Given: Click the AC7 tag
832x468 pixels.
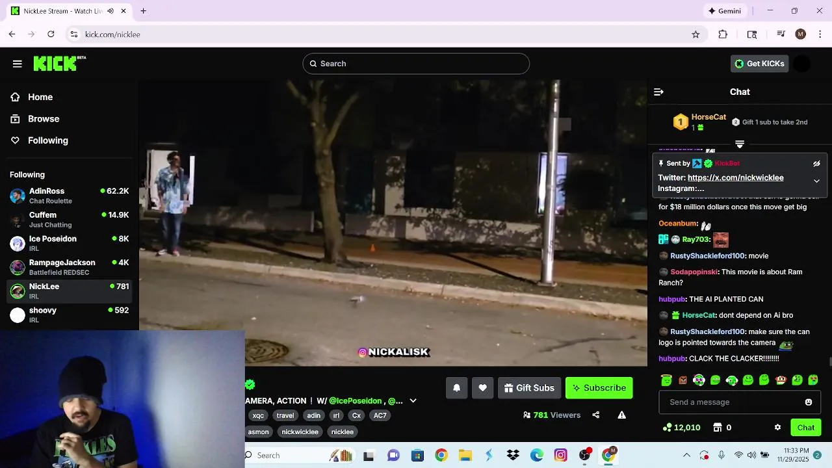Looking at the screenshot, I should pyautogui.click(x=380, y=416).
